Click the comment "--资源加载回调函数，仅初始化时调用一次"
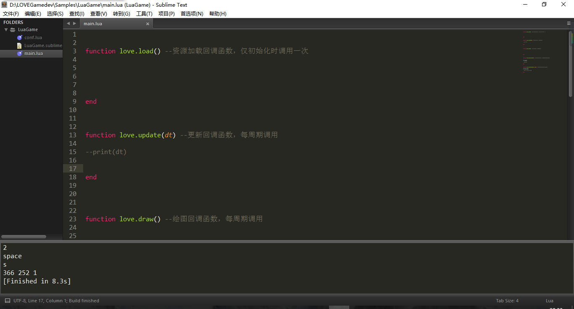The width and height of the screenshot is (574, 309). (237, 51)
